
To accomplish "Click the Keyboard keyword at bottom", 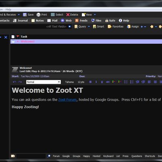I will 108,156.
